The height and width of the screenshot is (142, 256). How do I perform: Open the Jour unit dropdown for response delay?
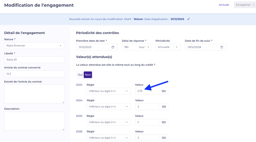[144, 47]
